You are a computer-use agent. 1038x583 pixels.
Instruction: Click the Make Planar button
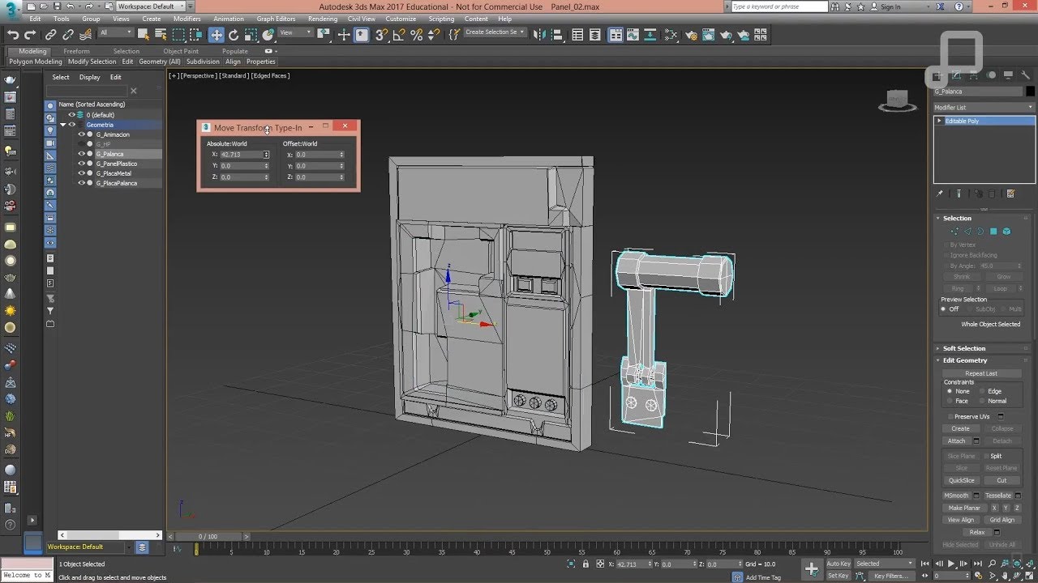[x=964, y=508]
